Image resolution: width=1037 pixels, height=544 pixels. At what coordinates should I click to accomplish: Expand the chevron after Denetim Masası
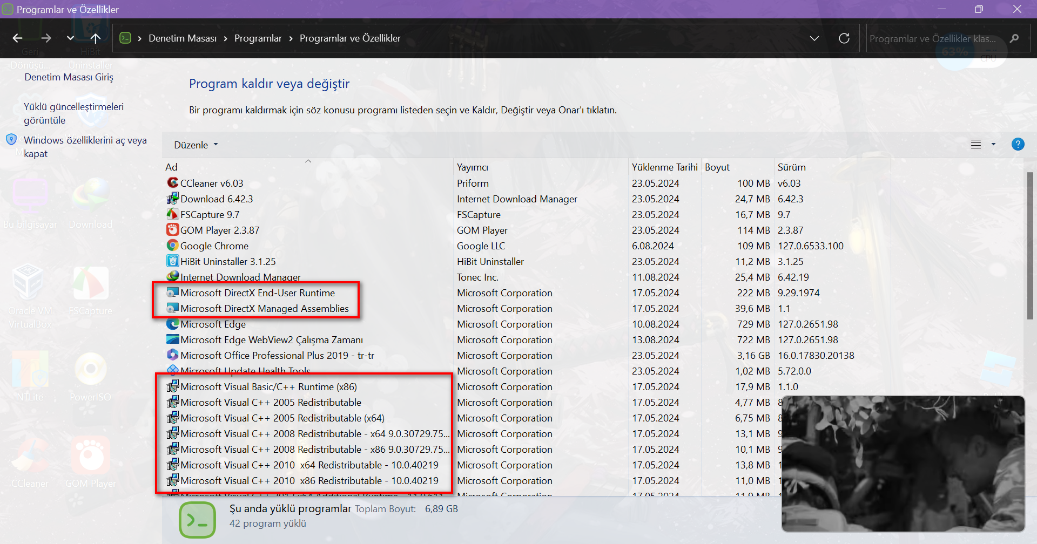tap(225, 38)
